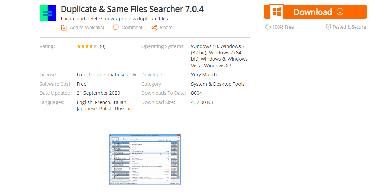Click the rating count (0)
Screen dimensions: 385x195
(x=103, y=46)
